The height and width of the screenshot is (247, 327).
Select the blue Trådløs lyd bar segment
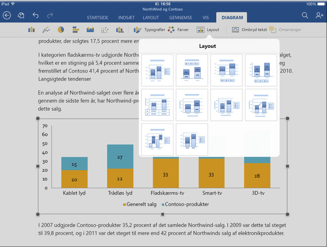(120, 157)
